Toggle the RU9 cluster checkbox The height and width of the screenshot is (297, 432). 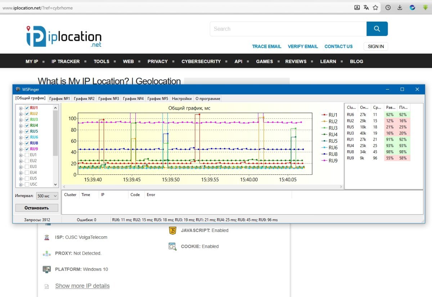(x=27, y=149)
